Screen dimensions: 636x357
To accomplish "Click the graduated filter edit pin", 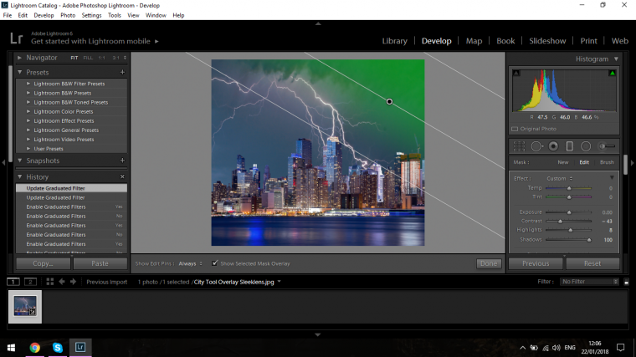I will tap(389, 102).
